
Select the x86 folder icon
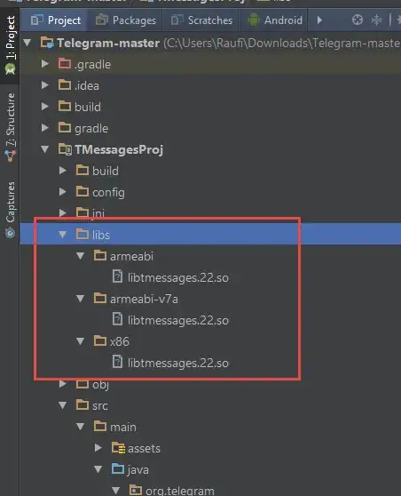(x=99, y=340)
